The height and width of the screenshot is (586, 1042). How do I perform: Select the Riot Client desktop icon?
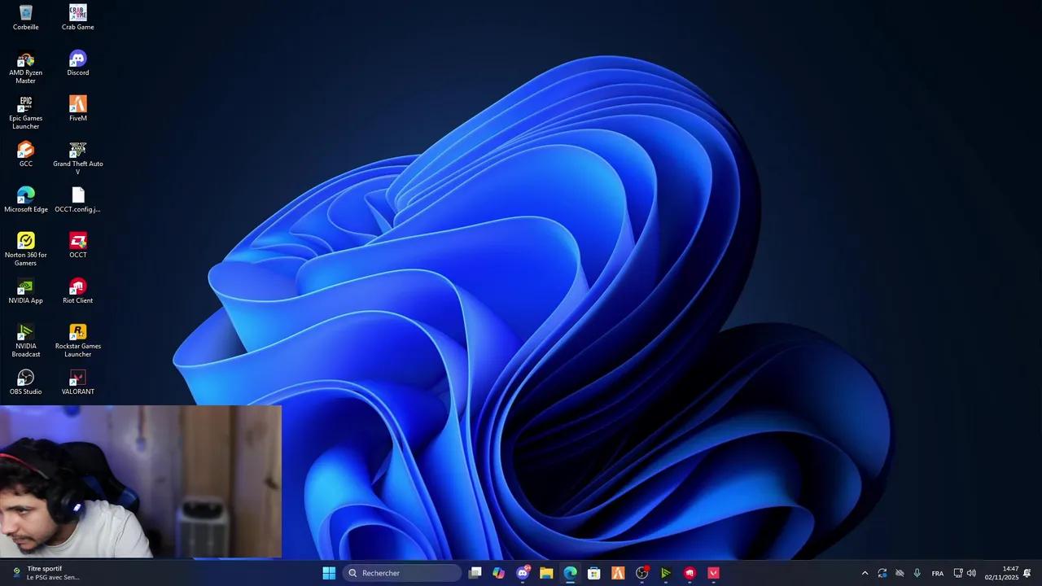coord(77,287)
